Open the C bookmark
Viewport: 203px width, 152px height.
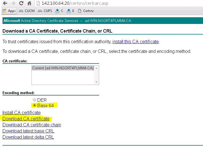[x=59, y=11]
